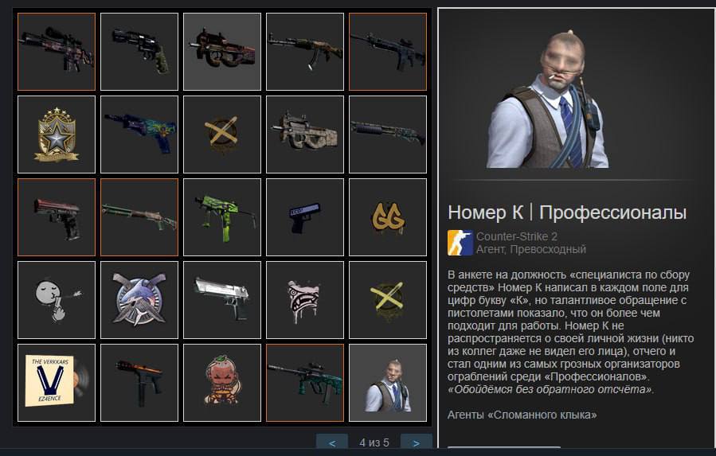Click the Counter-Strike 2 game icon
This screenshot has height=456, width=716.
coord(460,243)
